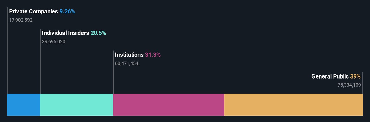Select the Institutions label

pos(129,55)
